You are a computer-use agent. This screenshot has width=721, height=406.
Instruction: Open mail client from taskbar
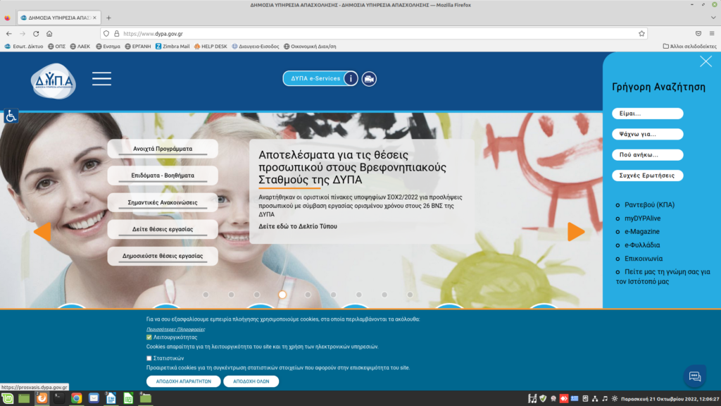[x=94, y=398]
